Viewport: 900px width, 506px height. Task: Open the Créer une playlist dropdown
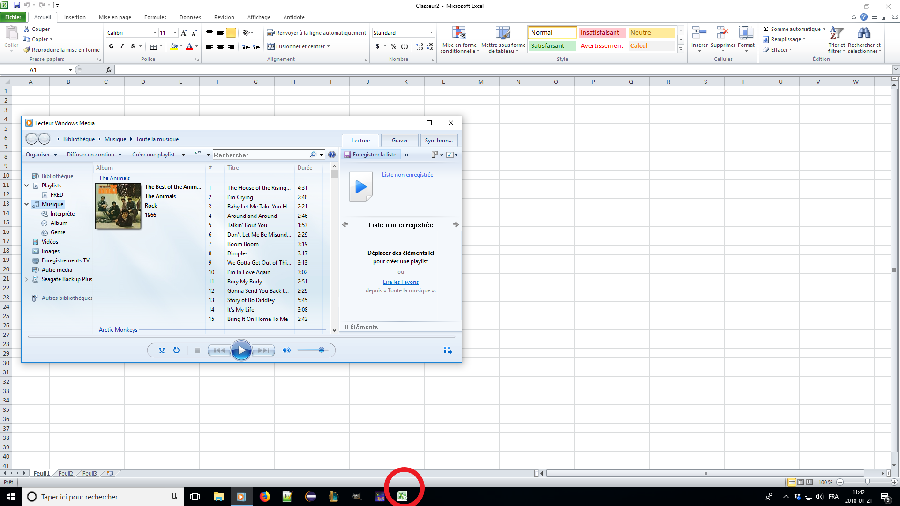[x=183, y=155]
